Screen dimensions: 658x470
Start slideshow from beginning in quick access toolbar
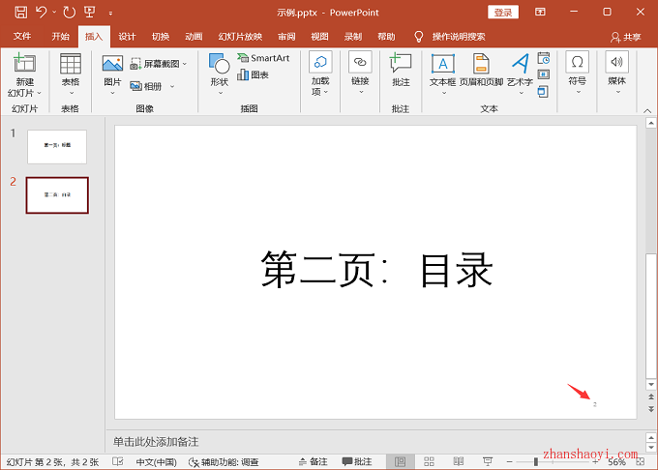(89, 13)
